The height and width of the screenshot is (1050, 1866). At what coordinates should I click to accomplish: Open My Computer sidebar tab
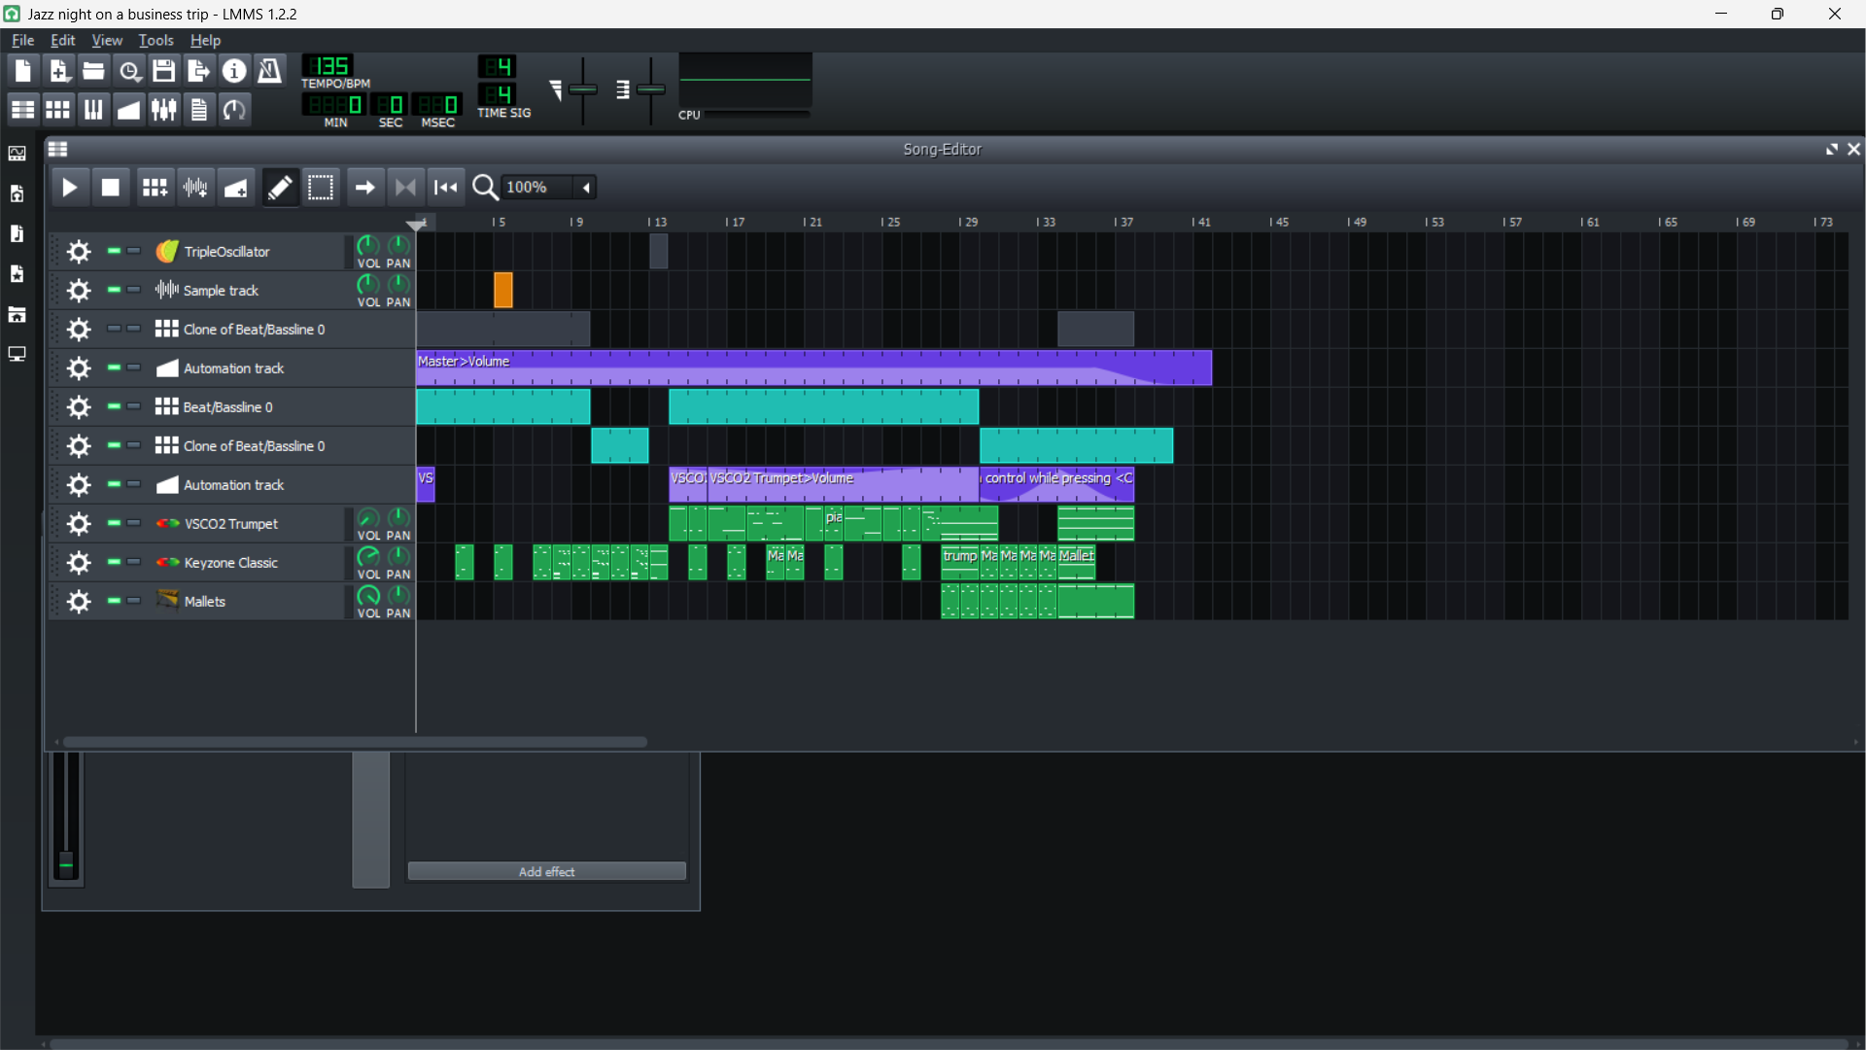(x=17, y=355)
